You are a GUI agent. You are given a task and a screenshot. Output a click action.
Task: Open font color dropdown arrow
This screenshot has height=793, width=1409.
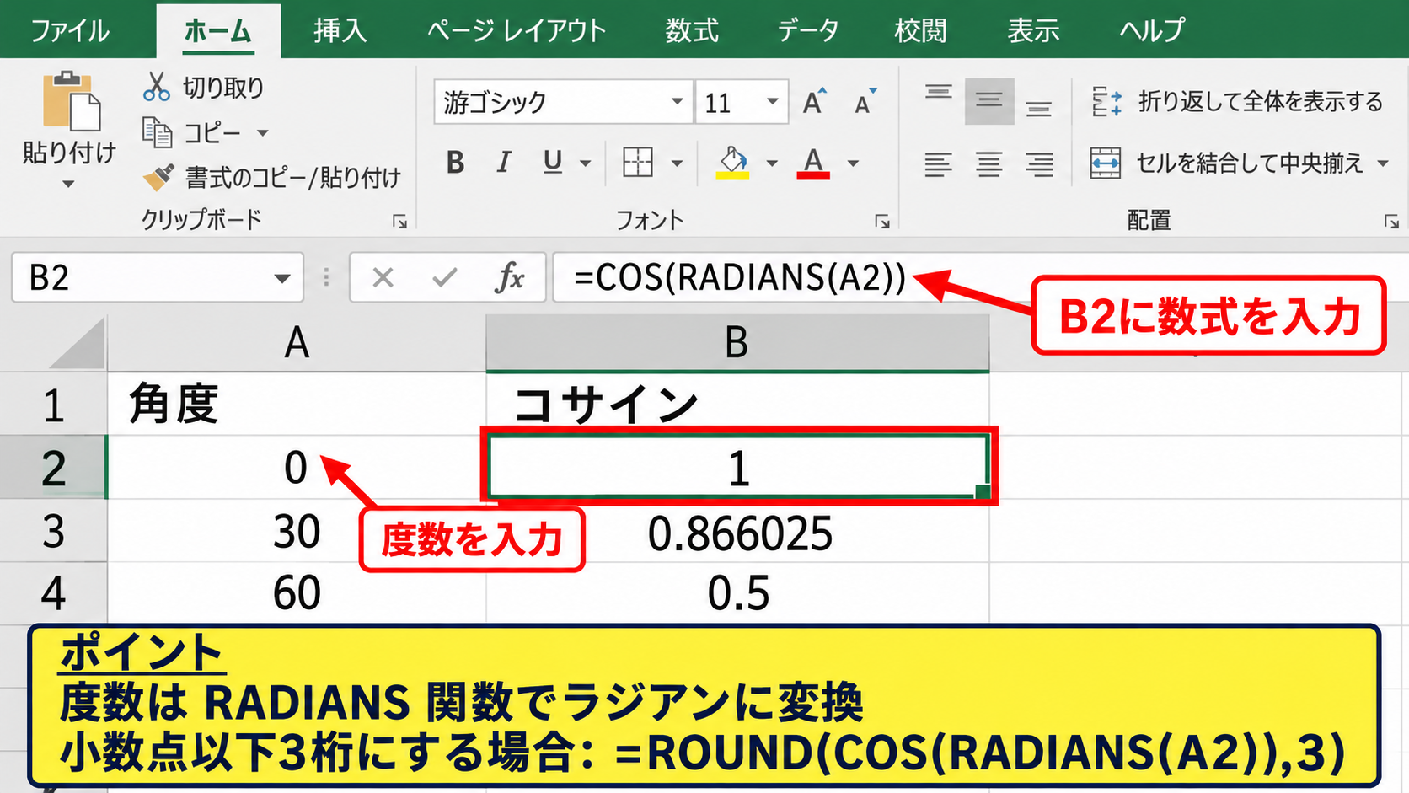[x=853, y=163]
